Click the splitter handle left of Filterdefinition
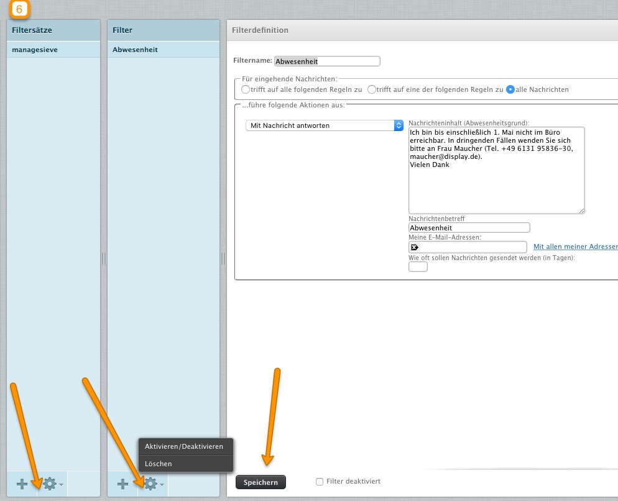 223,258
